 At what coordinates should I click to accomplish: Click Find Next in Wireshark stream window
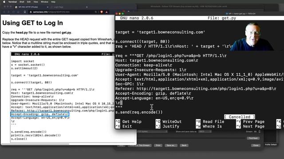253,138
